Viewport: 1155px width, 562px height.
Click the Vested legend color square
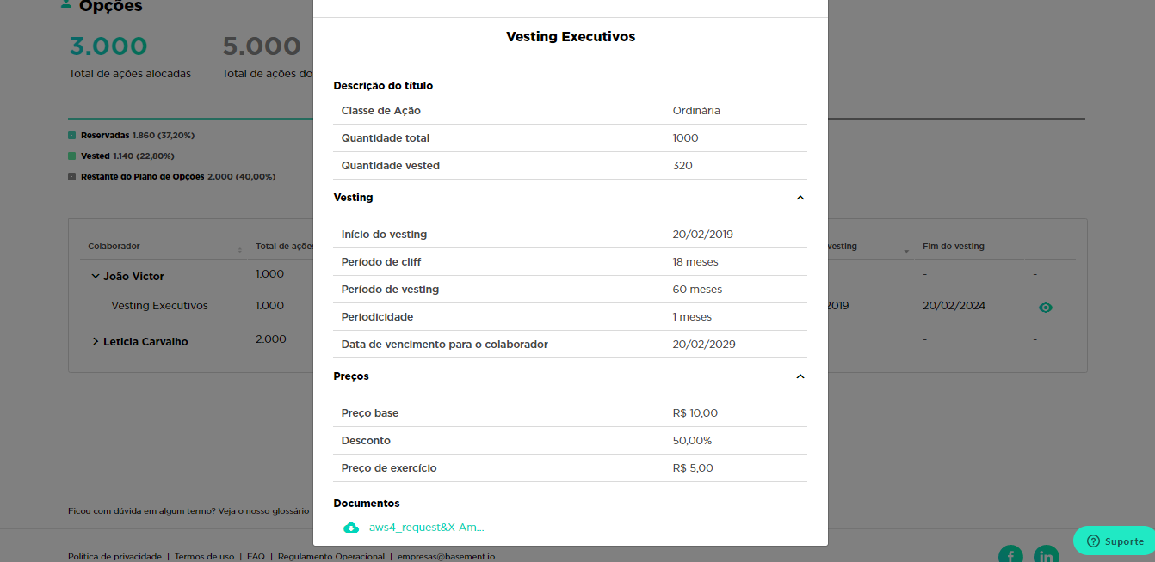coord(72,156)
